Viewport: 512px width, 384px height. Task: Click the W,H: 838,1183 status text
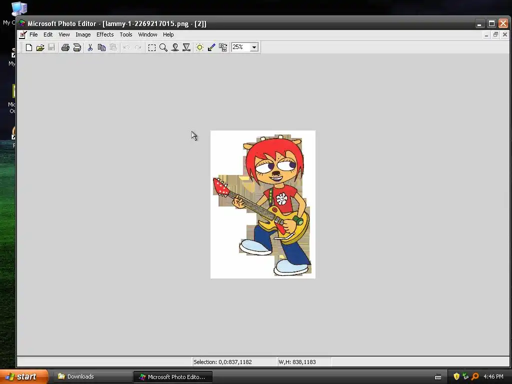pyautogui.click(x=297, y=362)
